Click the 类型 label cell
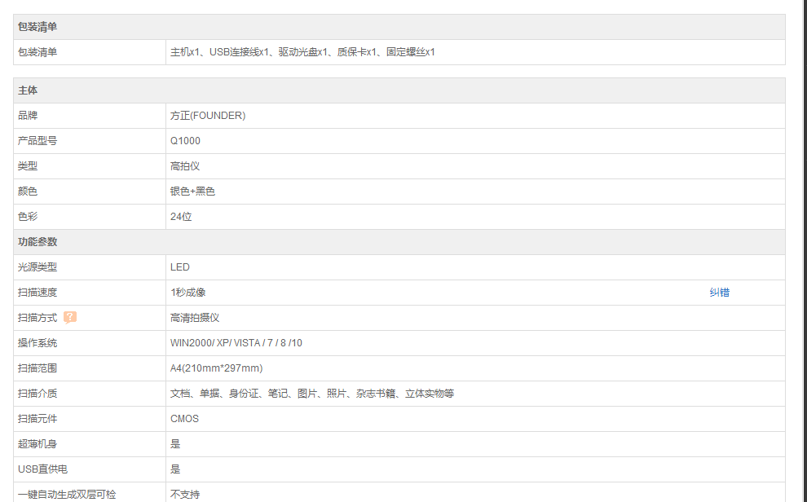The image size is (807, 502). pyautogui.click(x=90, y=165)
